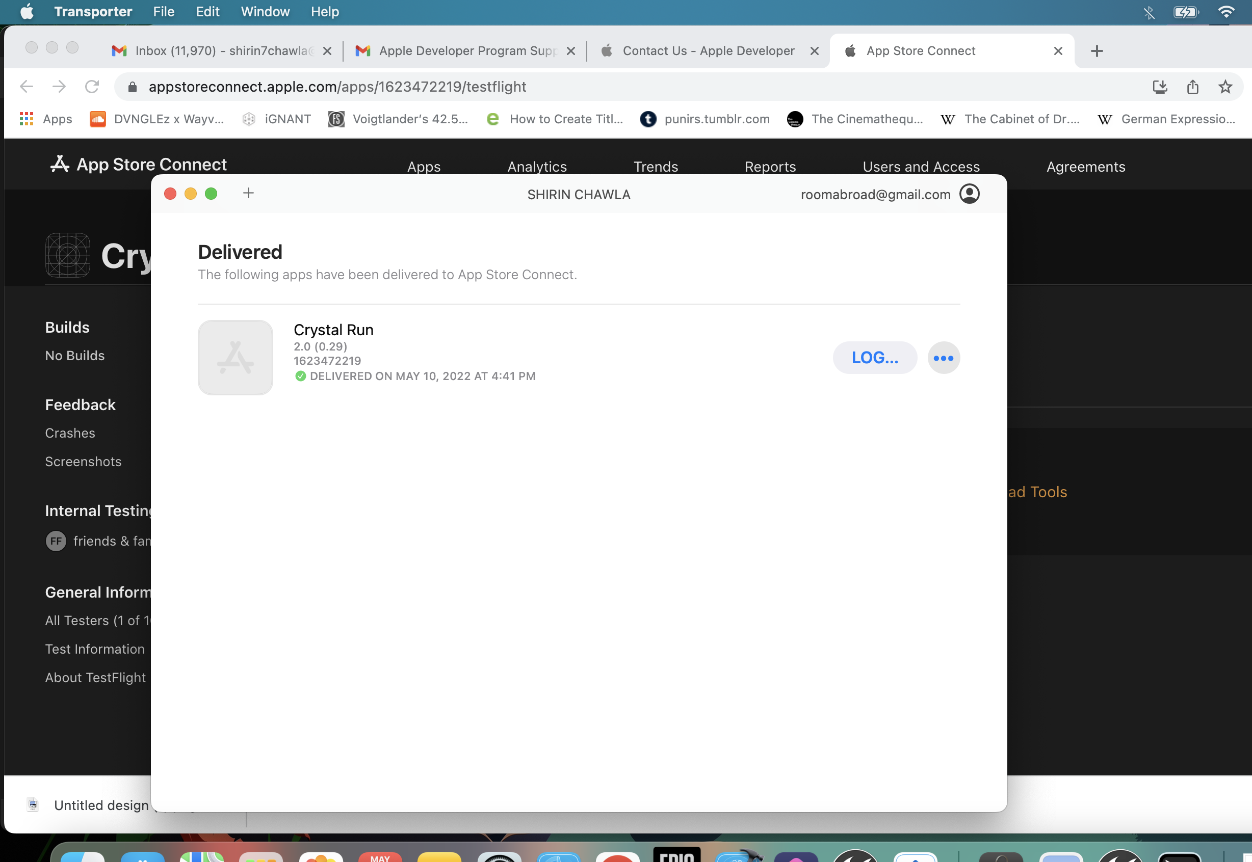
Task: Open the three-dots more options button
Action: (x=944, y=358)
